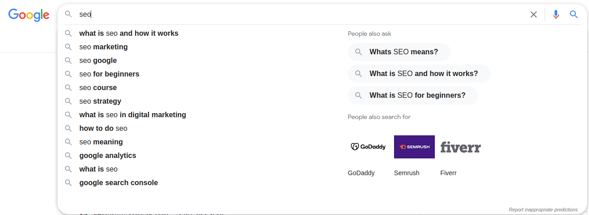
Task: Click the magnifier icon beside "seo strategy"
Action: click(68, 101)
